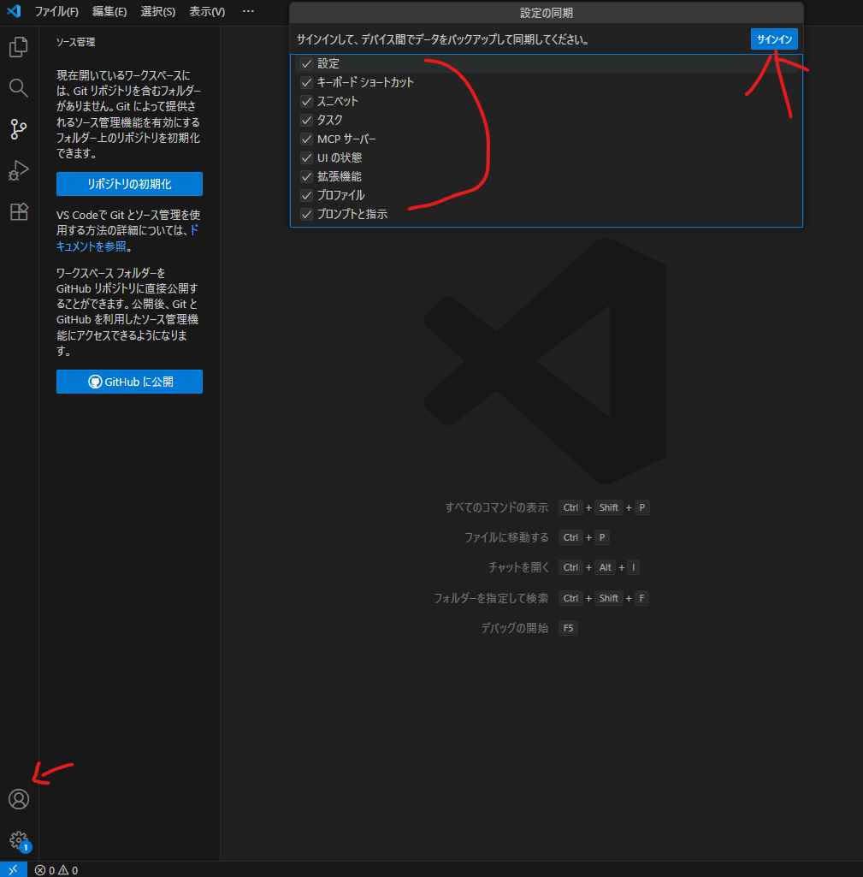Screen dimensions: 863x877
Task: Open the Explorer view in activity bar
Action: point(19,47)
